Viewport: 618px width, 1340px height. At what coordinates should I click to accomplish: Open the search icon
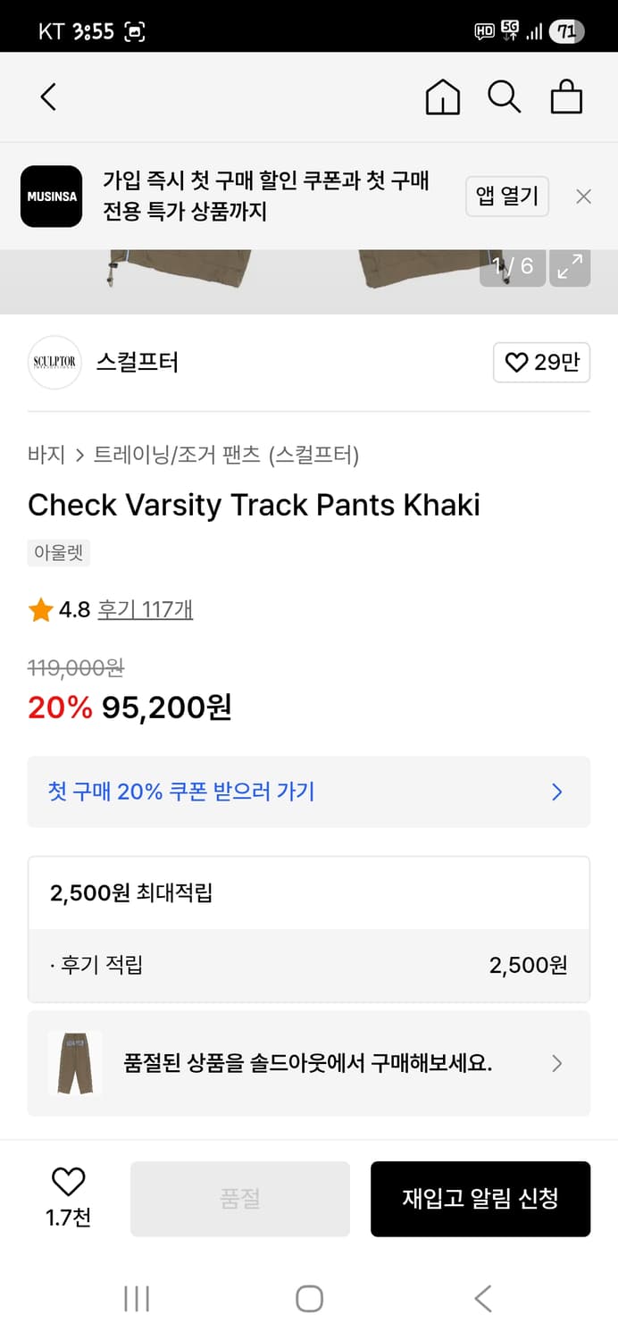tap(505, 96)
